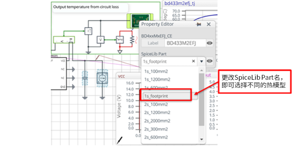Image resolution: width=295 pixels, height=147 pixels.
Task: Expand the SpiceLib Part dropdown arrow
Action: pyautogui.click(x=201, y=61)
